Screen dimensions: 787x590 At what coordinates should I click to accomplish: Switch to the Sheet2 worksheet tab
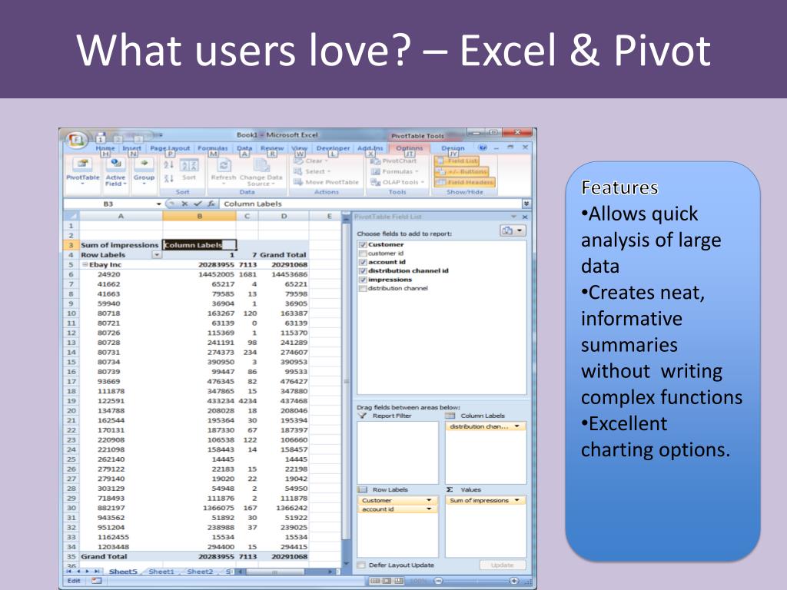[x=200, y=572]
